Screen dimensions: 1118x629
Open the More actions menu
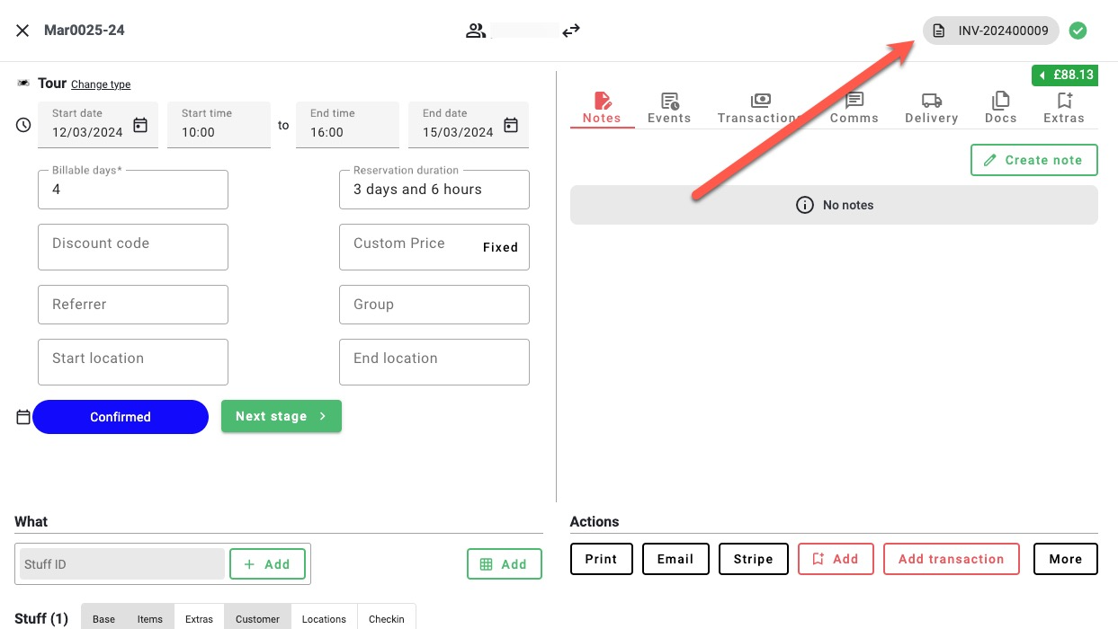[x=1065, y=559]
